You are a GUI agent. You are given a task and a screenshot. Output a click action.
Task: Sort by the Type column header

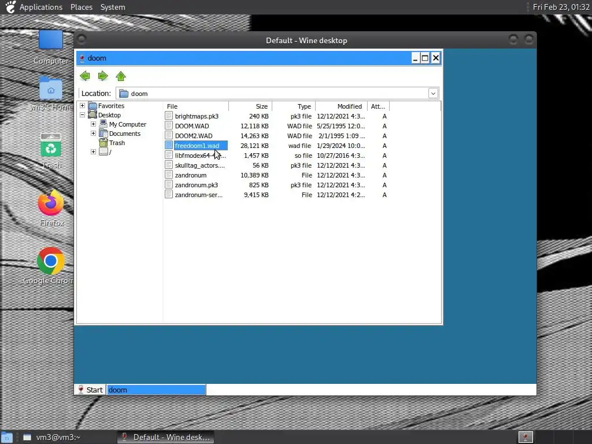coord(294,106)
